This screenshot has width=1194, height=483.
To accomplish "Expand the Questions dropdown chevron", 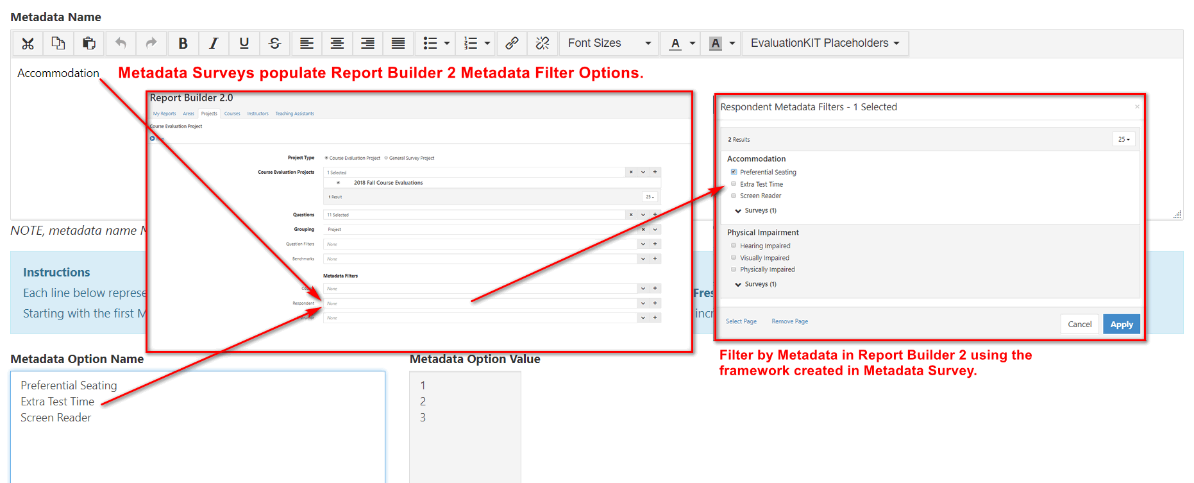I will coord(643,215).
